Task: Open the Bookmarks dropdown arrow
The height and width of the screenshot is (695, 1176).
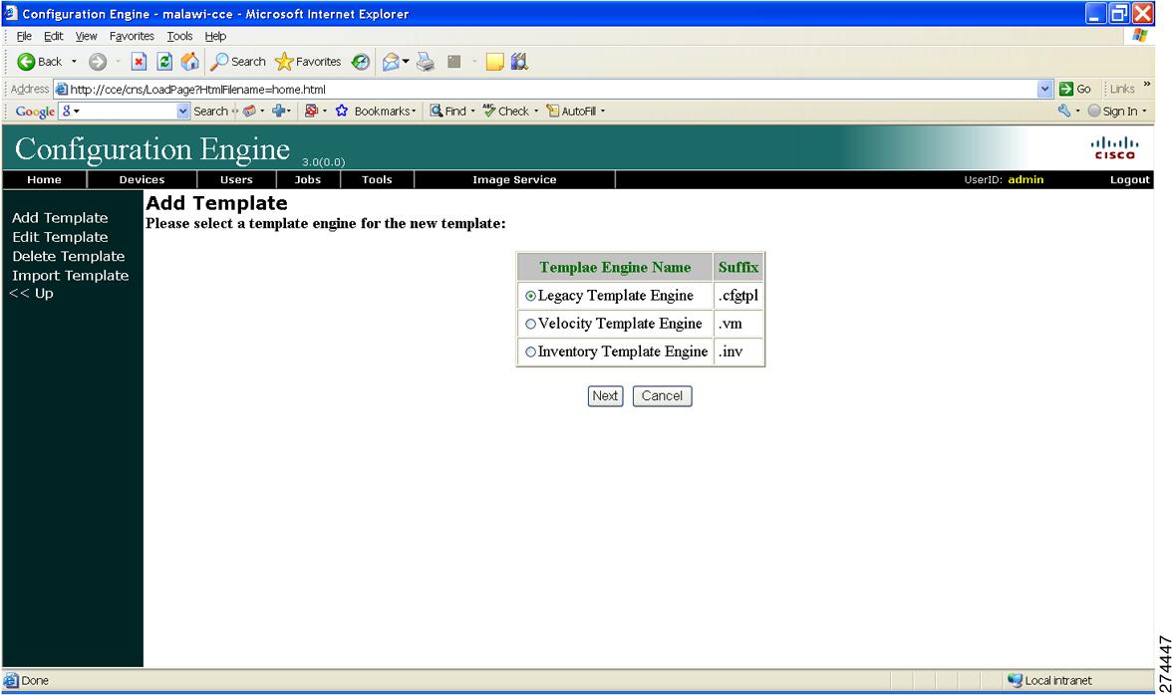Action: coord(414,112)
